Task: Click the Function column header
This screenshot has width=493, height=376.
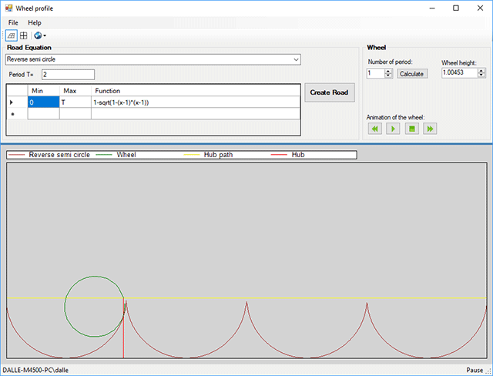Action: point(196,91)
